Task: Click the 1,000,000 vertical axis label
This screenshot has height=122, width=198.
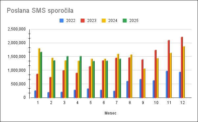Action: 17,70
